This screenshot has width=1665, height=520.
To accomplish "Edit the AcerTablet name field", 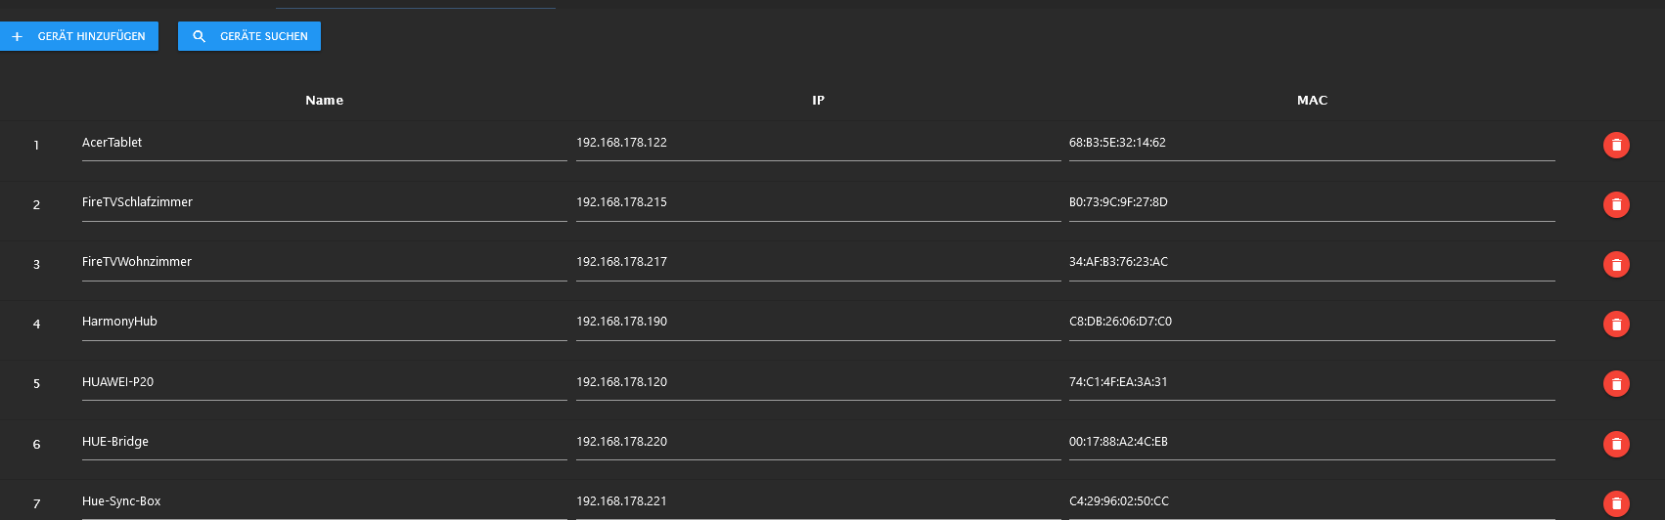I will click(325, 143).
